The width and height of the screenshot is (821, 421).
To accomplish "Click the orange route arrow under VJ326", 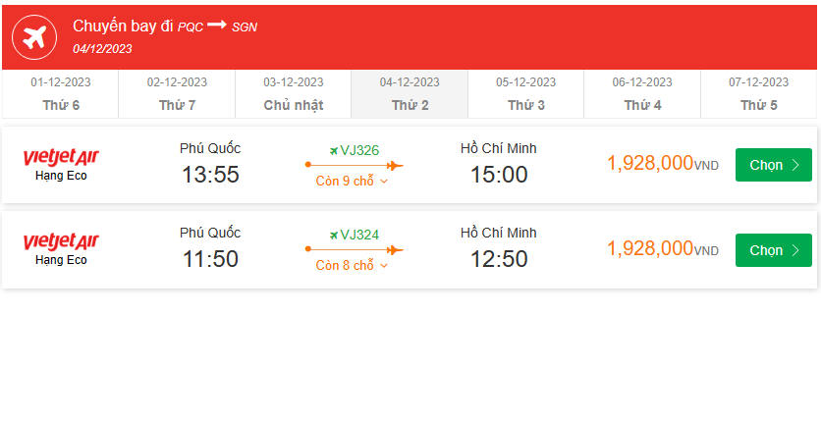I will coord(354,166).
